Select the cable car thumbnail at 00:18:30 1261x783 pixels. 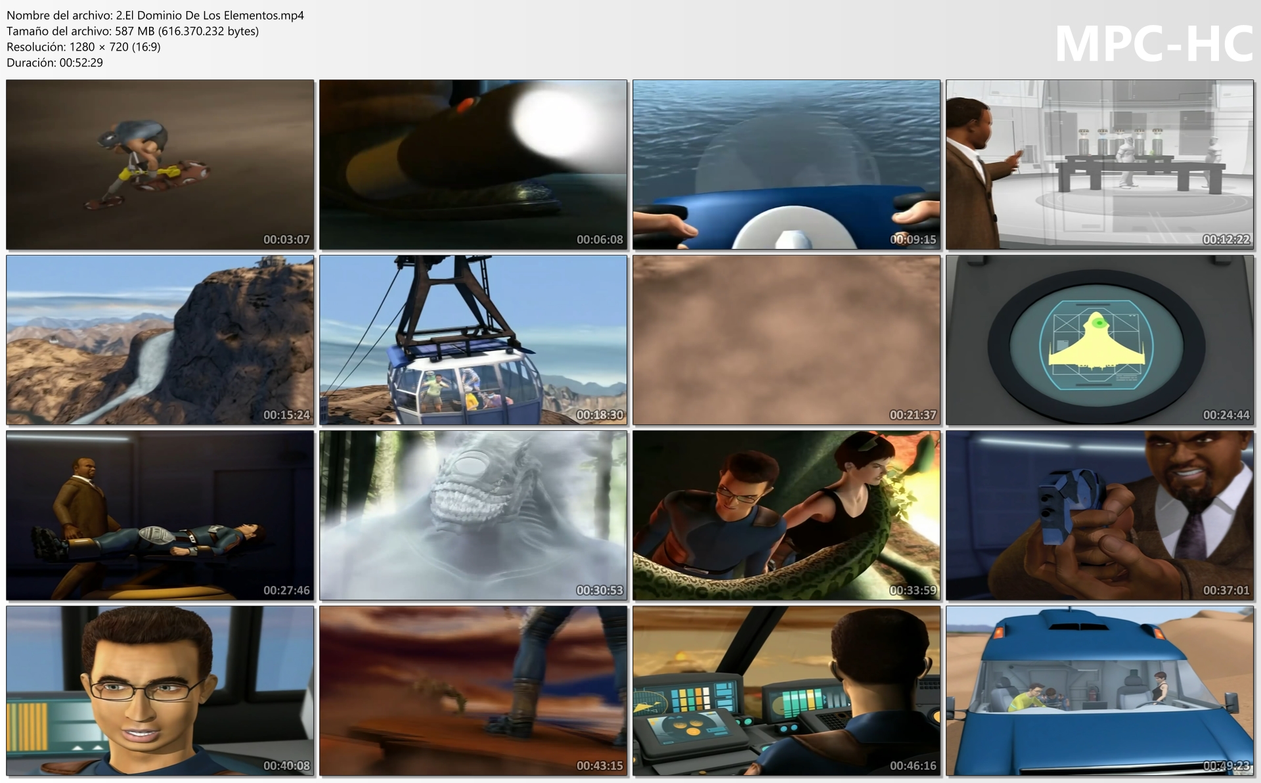(x=473, y=340)
